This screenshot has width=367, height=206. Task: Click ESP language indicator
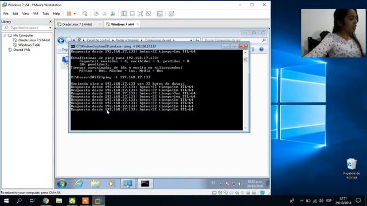pyautogui.click(x=329, y=201)
